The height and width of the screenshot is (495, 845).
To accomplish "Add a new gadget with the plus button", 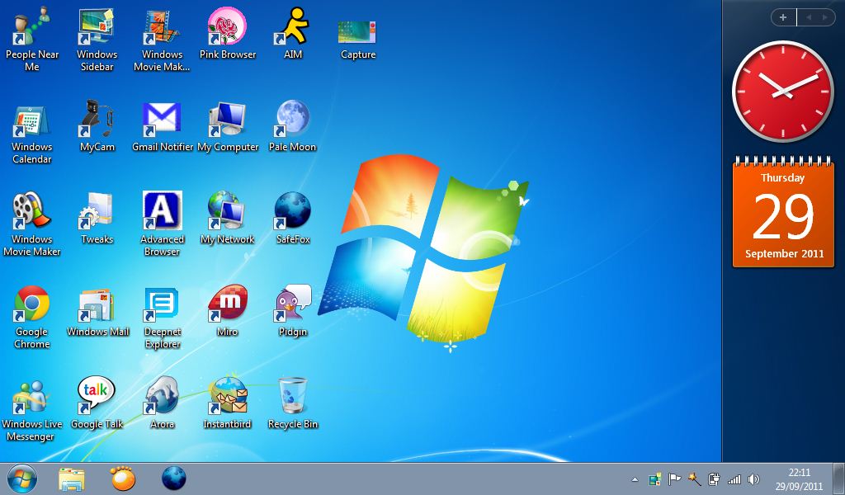I will point(782,16).
